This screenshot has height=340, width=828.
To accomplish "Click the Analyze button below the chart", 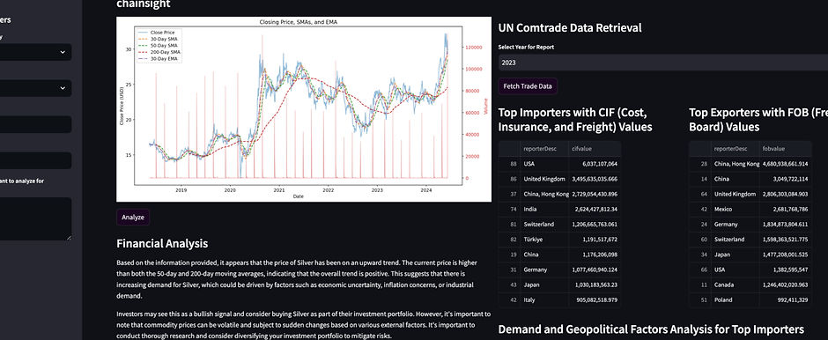I will (x=133, y=218).
